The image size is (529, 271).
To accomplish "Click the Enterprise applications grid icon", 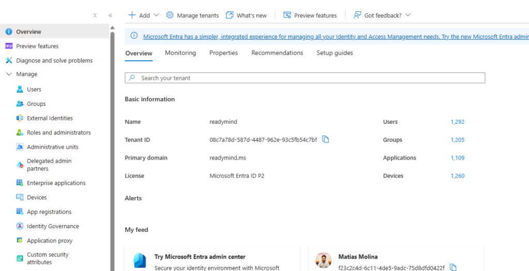I will (x=20, y=183).
